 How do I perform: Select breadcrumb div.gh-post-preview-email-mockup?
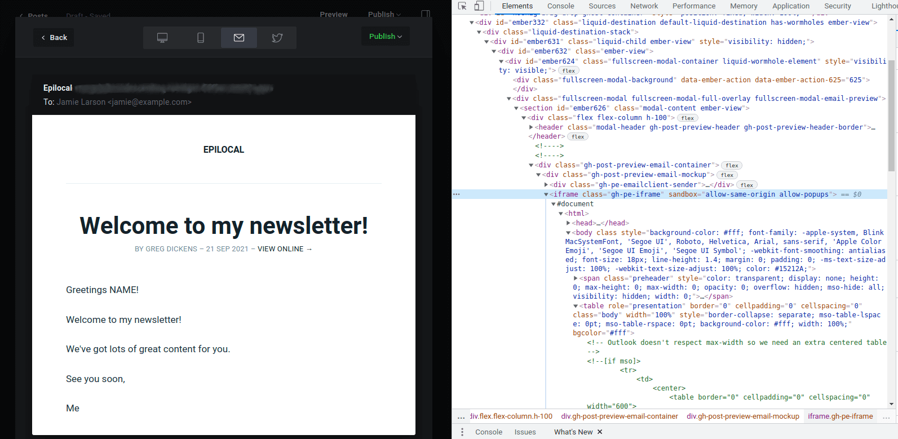pos(743,416)
